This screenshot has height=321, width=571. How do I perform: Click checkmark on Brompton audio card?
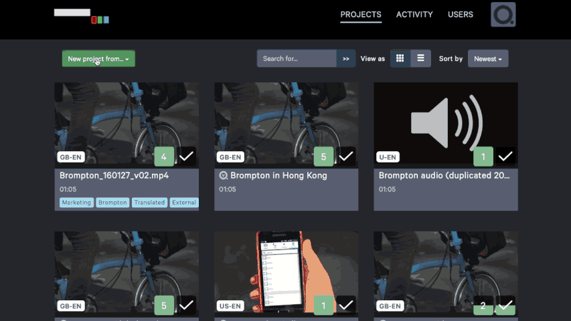505,156
